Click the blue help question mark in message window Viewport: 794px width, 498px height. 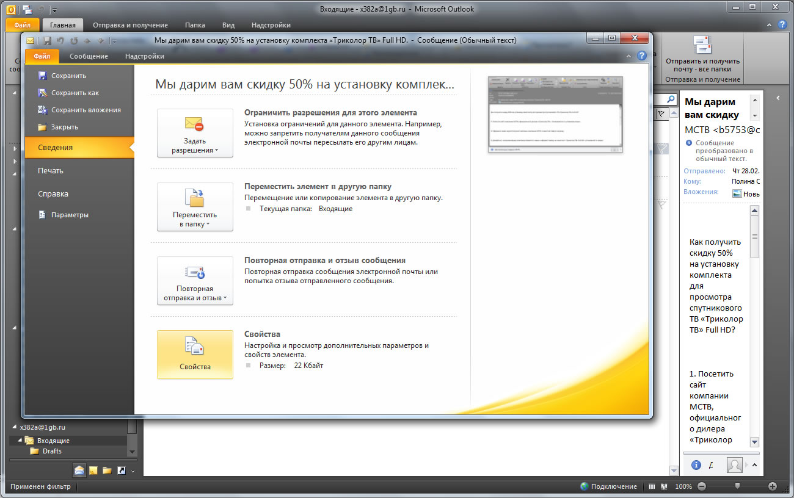click(641, 56)
